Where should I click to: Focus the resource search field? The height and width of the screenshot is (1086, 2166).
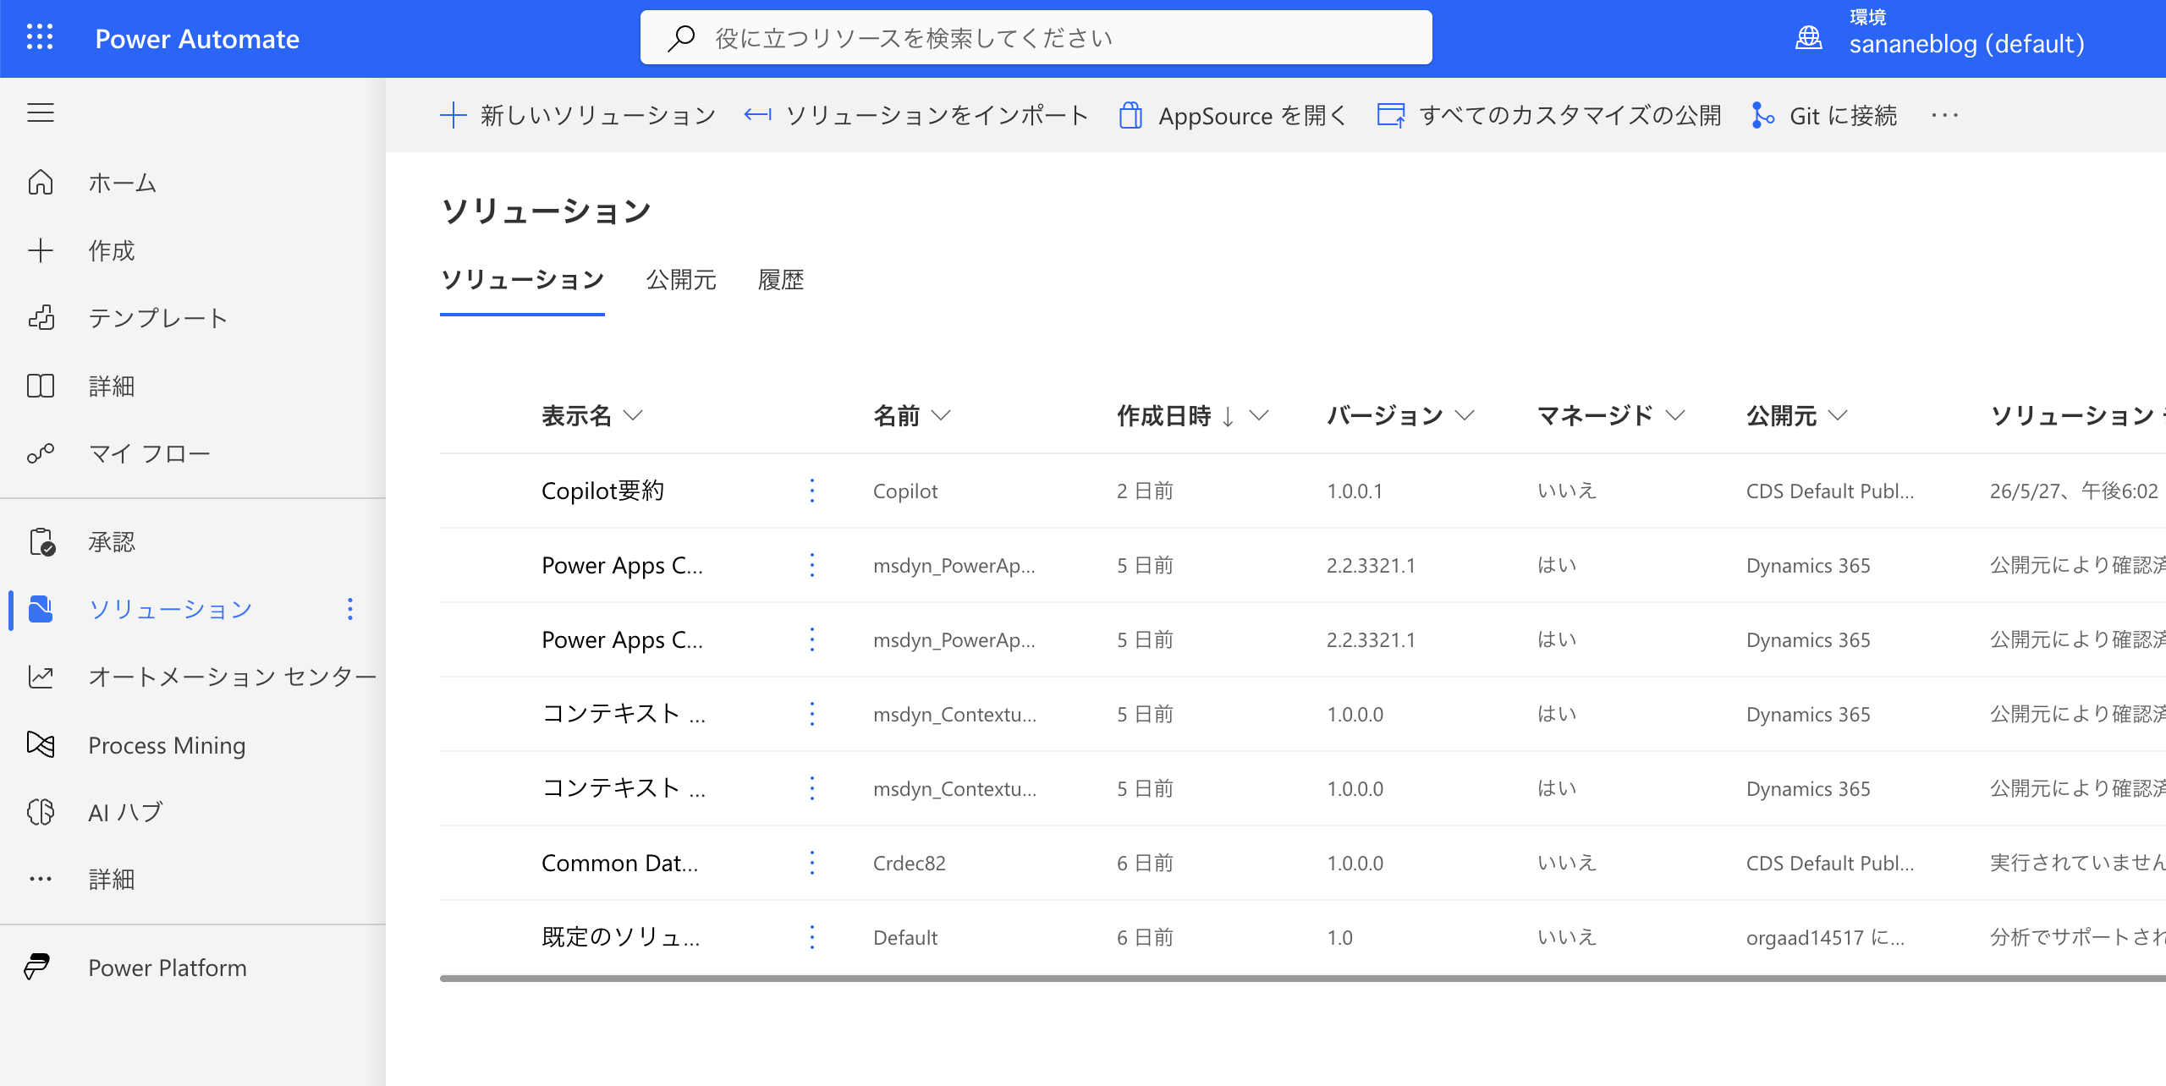1036,38
